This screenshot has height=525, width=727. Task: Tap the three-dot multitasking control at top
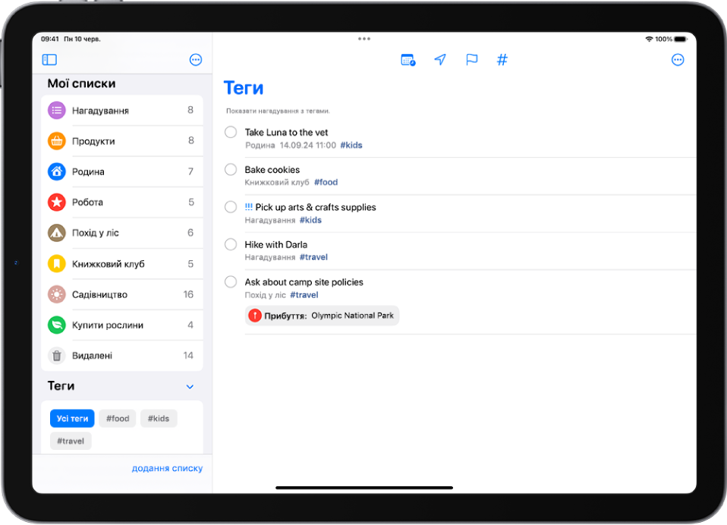click(x=364, y=39)
